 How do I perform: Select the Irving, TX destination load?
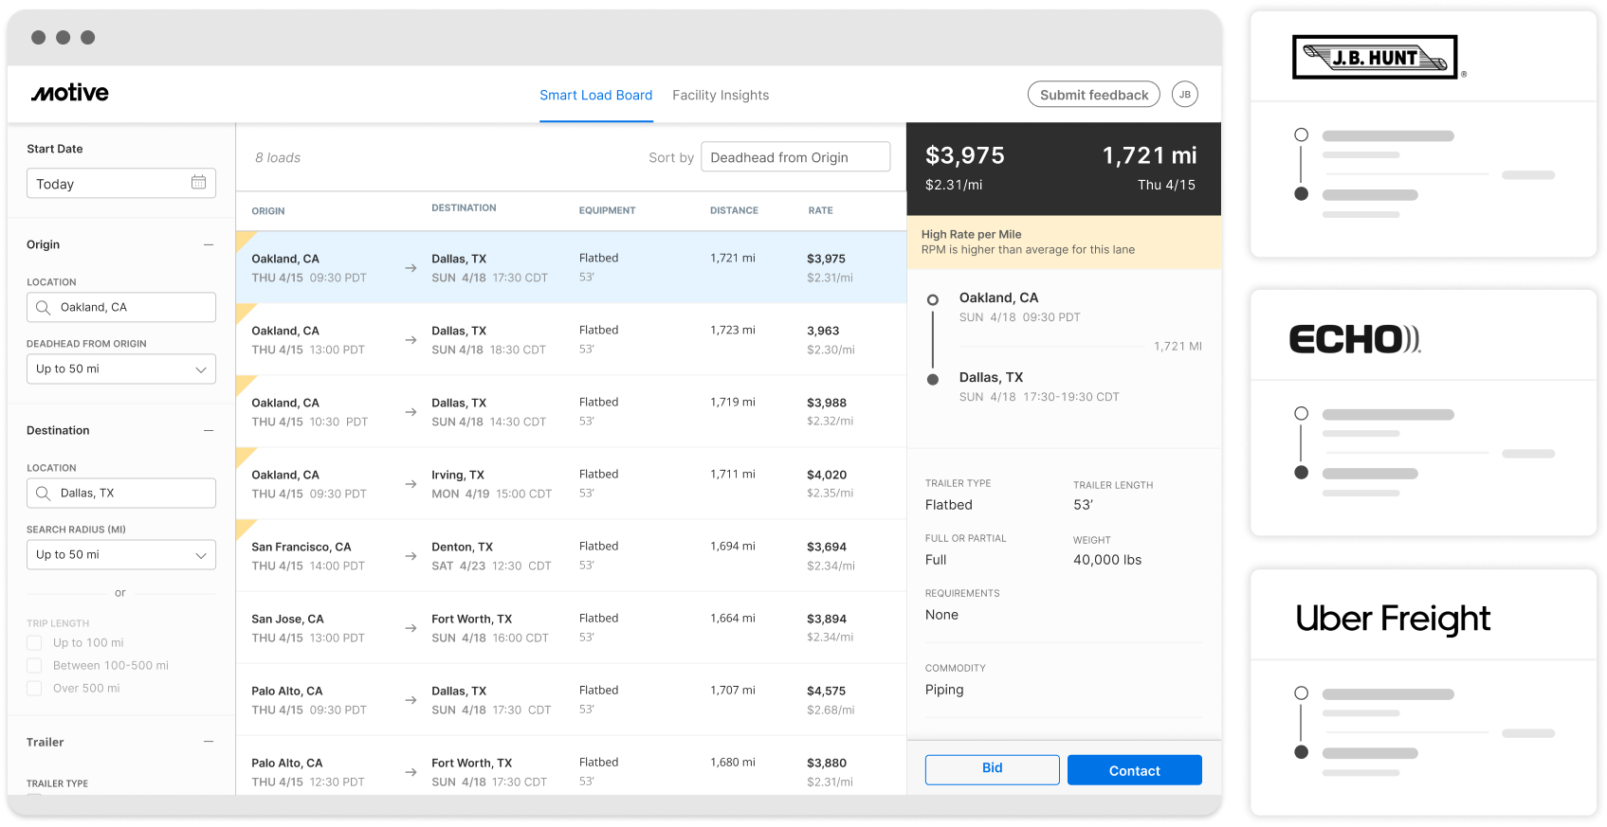click(571, 483)
